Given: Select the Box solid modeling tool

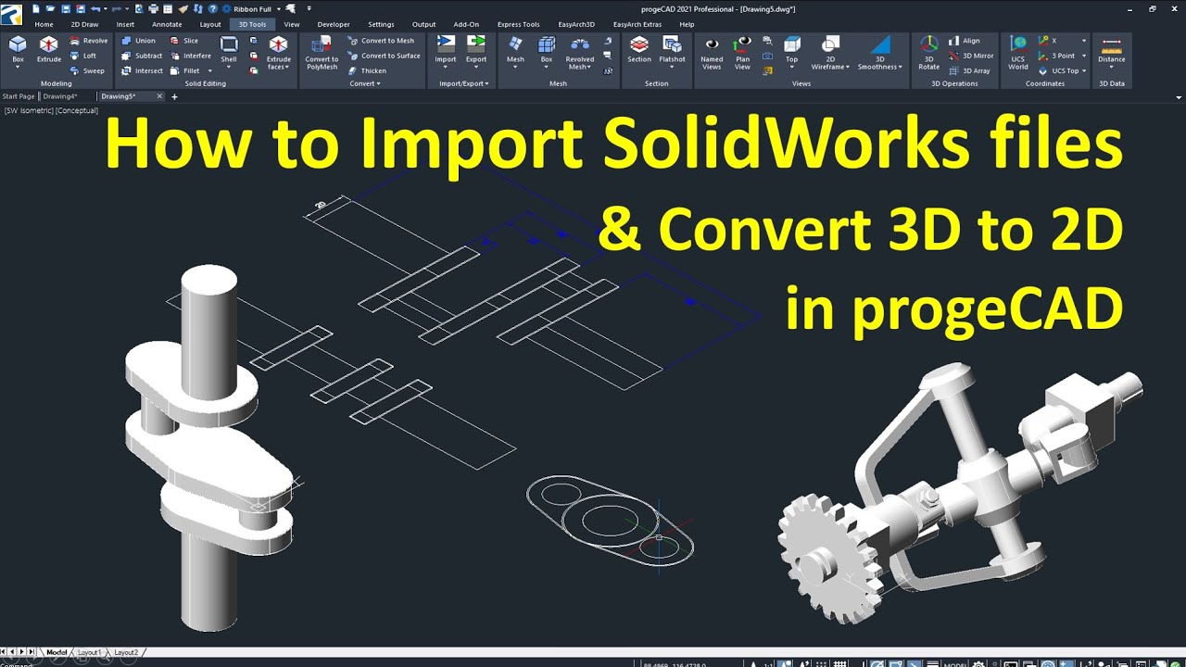Looking at the screenshot, I should pyautogui.click(x=18, y=52).
